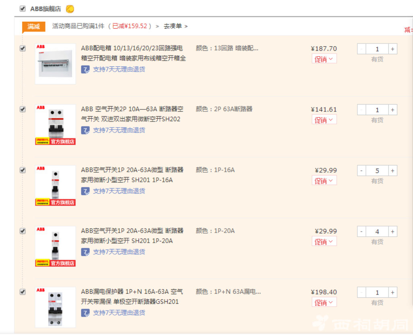Increase quantity of ABB配电箱 with plus button
Image resolution: width=413 pixels, height=336 pixels.
pyautogui.click(x=392, y=49)
